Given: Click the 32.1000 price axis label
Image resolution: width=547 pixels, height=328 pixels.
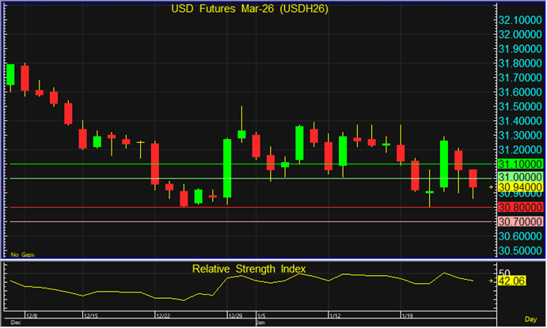Looking at the screenshot, I should pyautogui.click(x=519, y=20).
